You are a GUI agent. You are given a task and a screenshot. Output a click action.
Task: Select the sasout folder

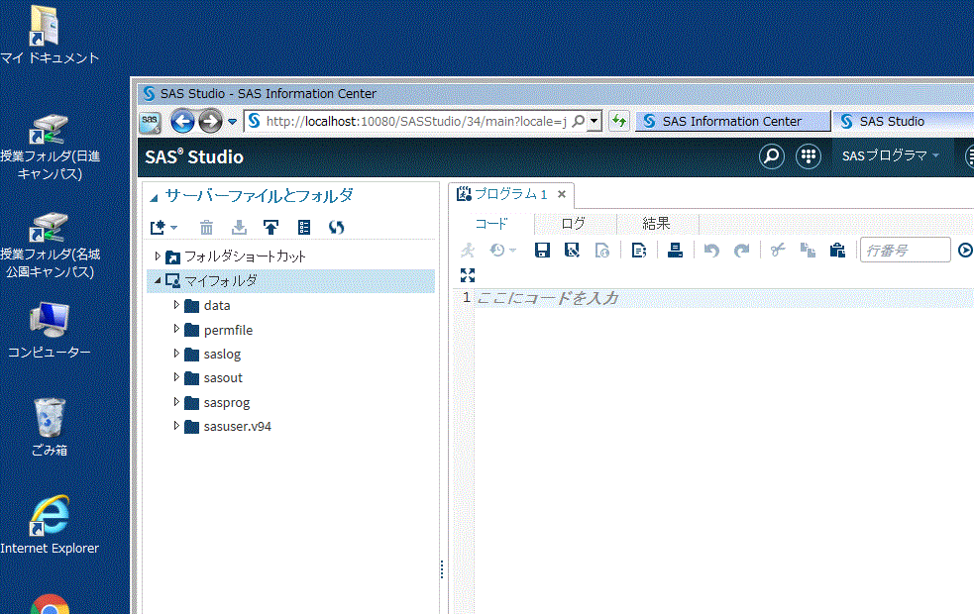tap(223, 378)
